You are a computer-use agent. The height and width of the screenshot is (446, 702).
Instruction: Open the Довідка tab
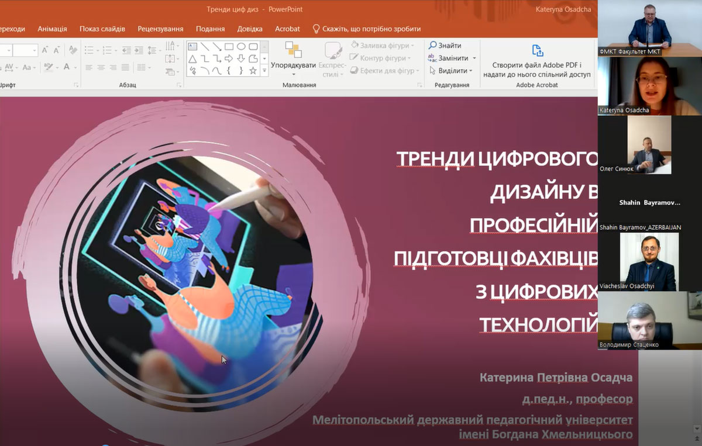coord(250,29)
